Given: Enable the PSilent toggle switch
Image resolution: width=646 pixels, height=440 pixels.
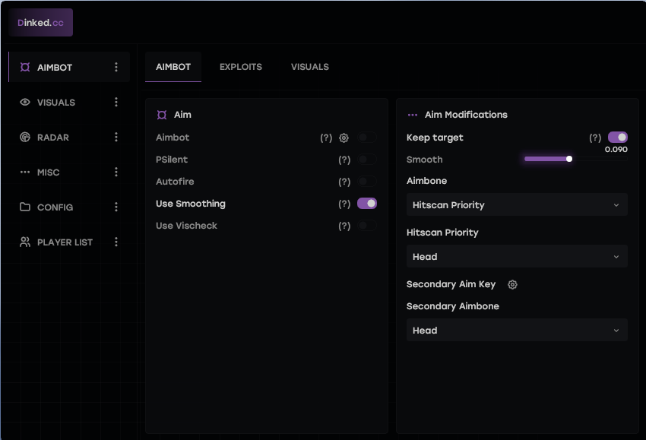Looking at the screenshot, I should coord(366,160).
